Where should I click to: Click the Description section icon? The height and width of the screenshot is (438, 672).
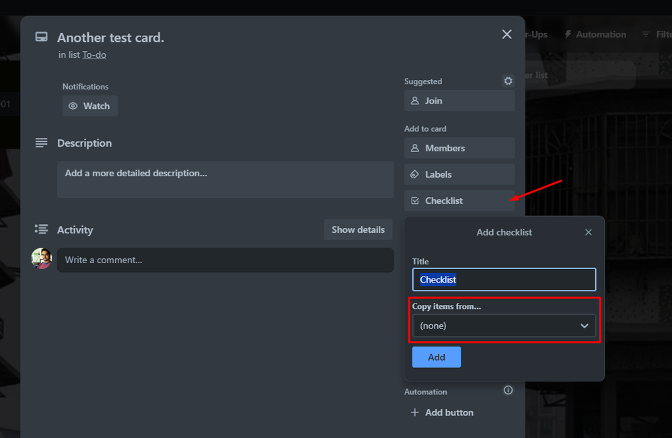tap(41, 143)
